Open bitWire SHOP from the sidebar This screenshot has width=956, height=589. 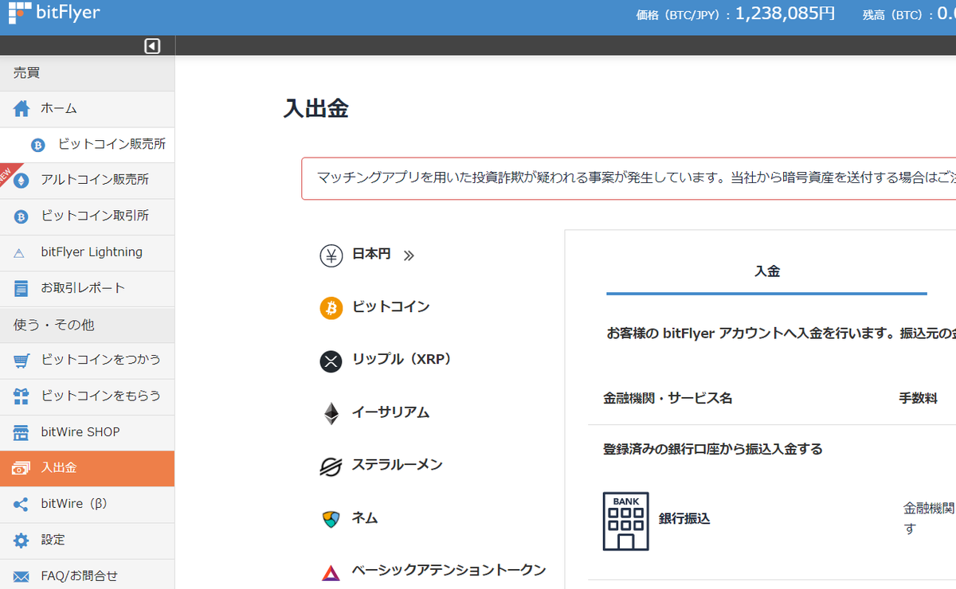(87, 432)
